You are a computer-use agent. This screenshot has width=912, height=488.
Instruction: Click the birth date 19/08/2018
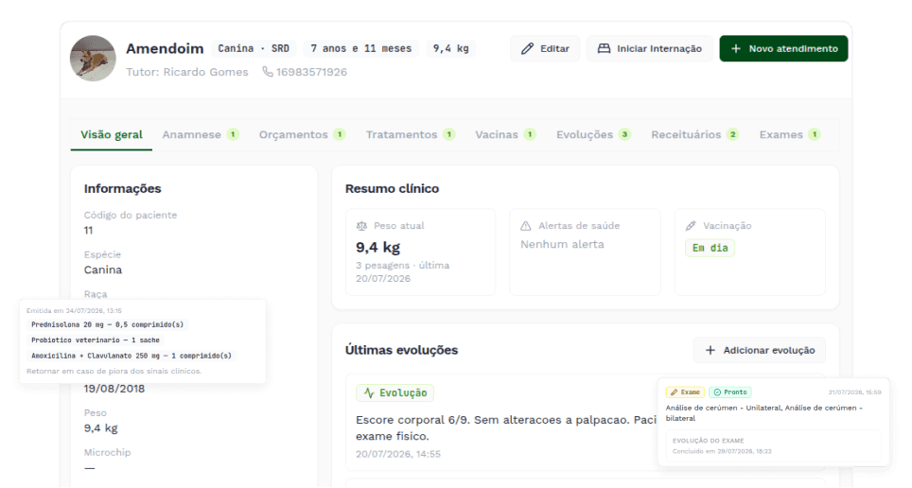(114, 389)
